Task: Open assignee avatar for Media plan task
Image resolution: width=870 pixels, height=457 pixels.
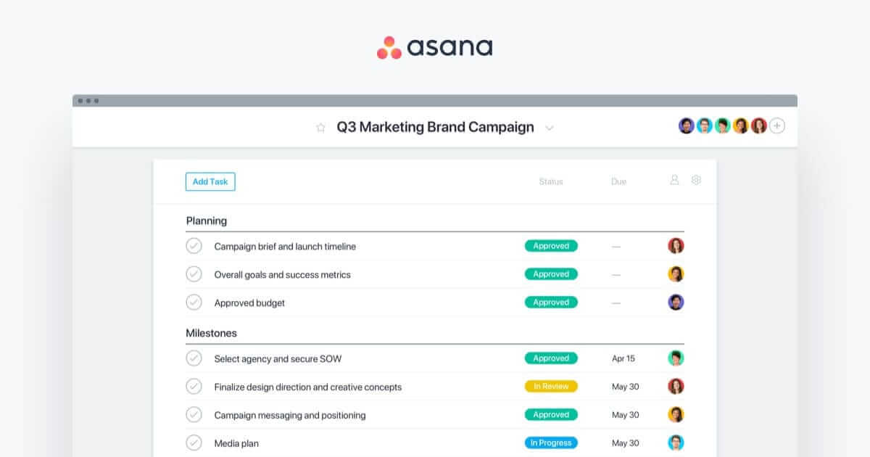Action: (x=676, y=442)
